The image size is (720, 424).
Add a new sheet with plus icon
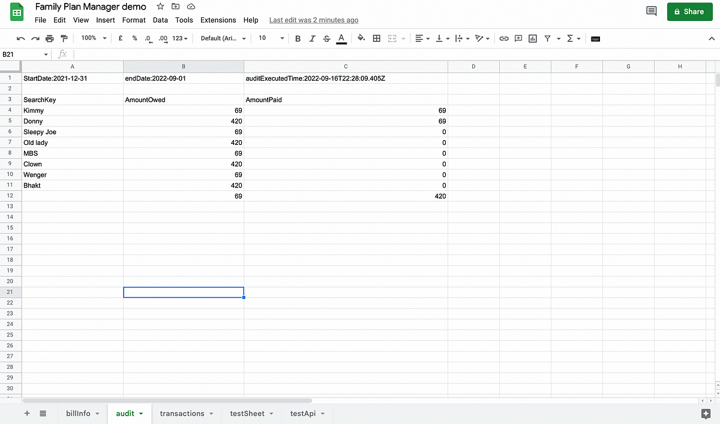click(x=27, y=413)
